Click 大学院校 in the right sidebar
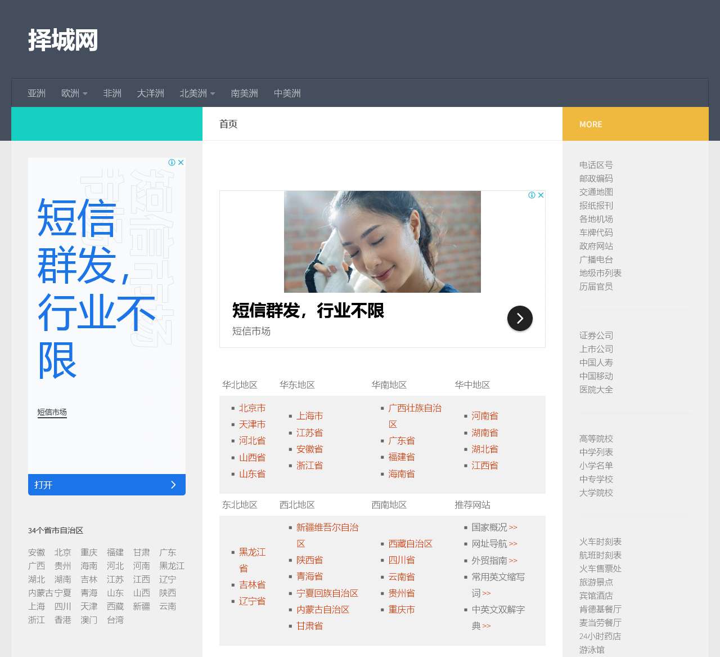 (596, 493)
